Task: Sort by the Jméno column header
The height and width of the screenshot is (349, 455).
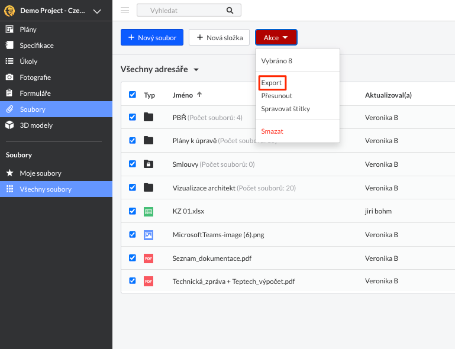Action: point(182,95)
